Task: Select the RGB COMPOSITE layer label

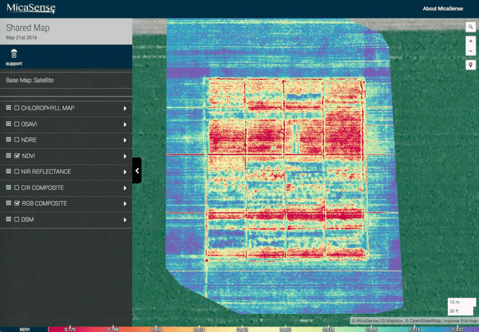Action: click(44, 203)
